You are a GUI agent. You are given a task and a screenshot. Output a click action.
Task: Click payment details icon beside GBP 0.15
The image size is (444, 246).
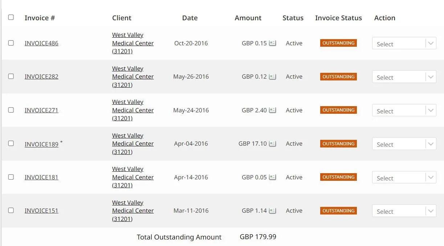(272, 43)
